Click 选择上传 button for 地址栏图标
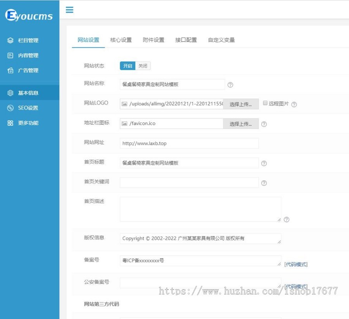The height and width of the screenshot is (319, 349). click(x=241, y=124)
